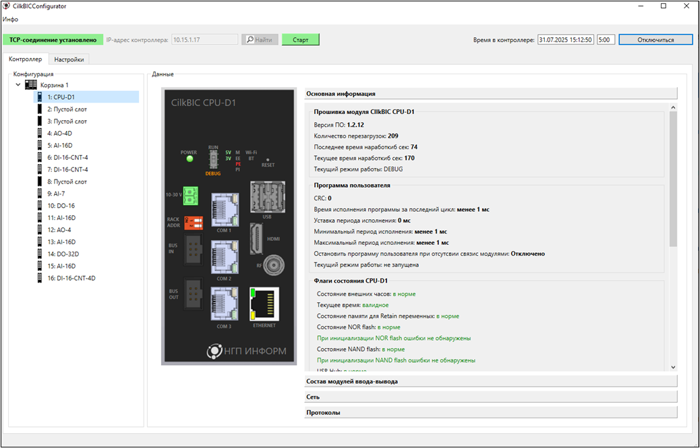Click the module icon beside 15: AI-16D
Image resolution: width=700 pixels, height=448 pixels.
(x=40, y=266)
